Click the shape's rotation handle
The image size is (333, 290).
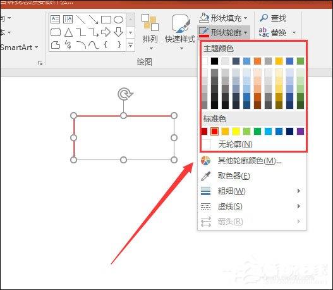[x=125, y=94]
